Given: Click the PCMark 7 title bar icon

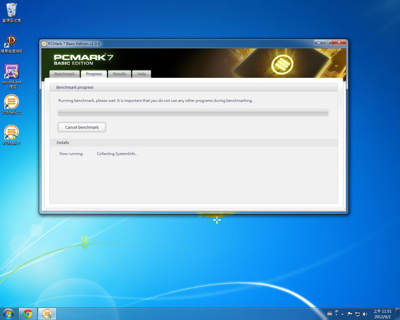Looking at the screenshot, I should (x=44, y=44).
